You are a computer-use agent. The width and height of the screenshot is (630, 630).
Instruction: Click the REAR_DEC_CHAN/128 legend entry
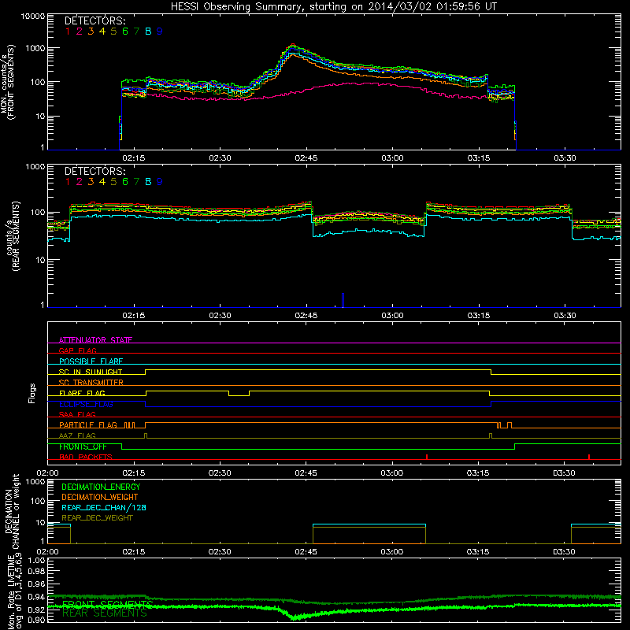tap(104, 507)
